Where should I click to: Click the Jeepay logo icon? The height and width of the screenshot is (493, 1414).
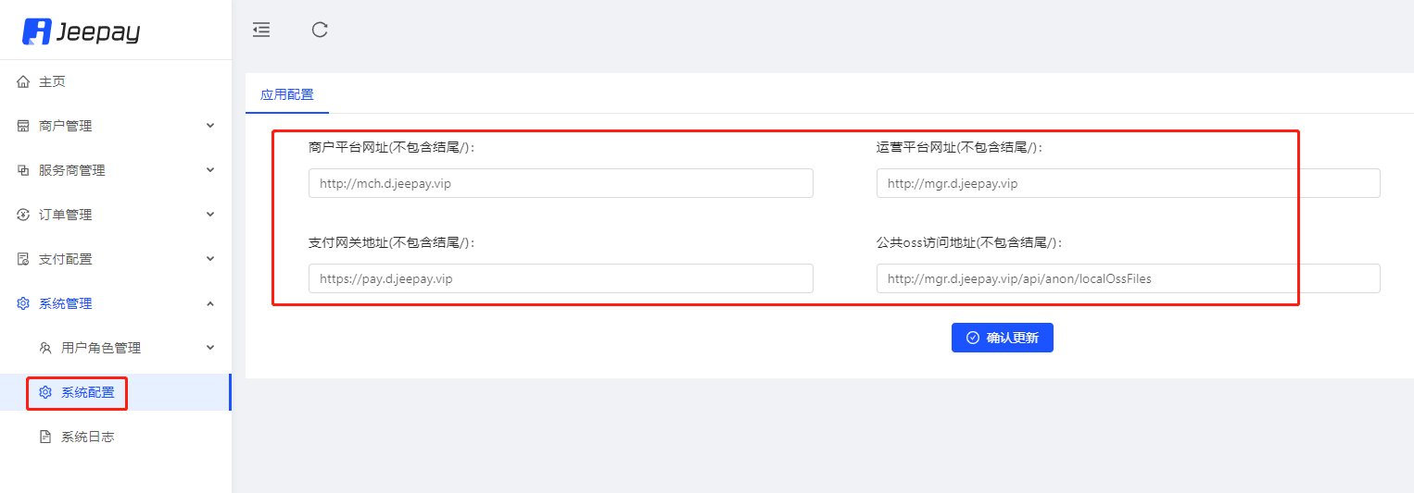pos(37,31)
